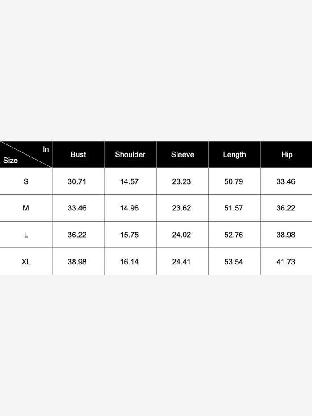Image resolution: width=312 pixels, height=416 pixels.
Task: Select the S size row label
Action: click(26, 181)
